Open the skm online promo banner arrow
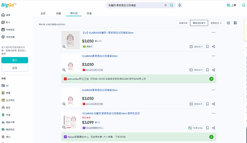The height and width of the screenshot is (143, 247). (x=211, y=79)
